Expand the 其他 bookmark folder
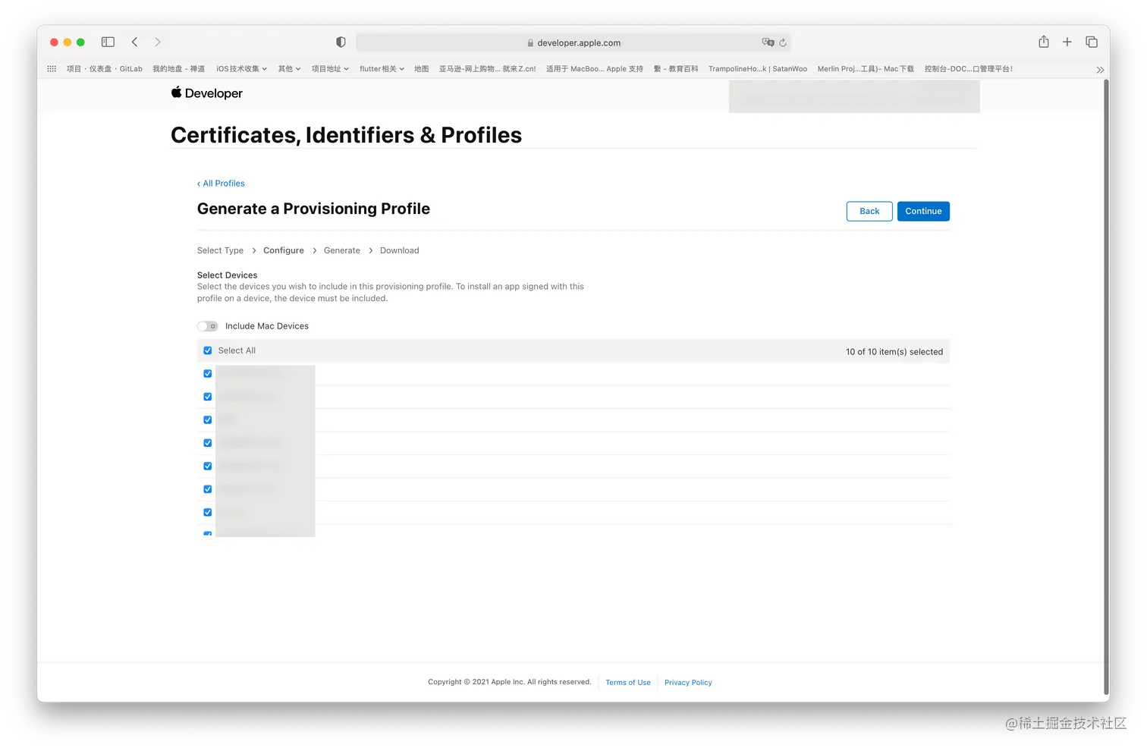This screenshot has height=751, width=1147. (x=289, y=69)
